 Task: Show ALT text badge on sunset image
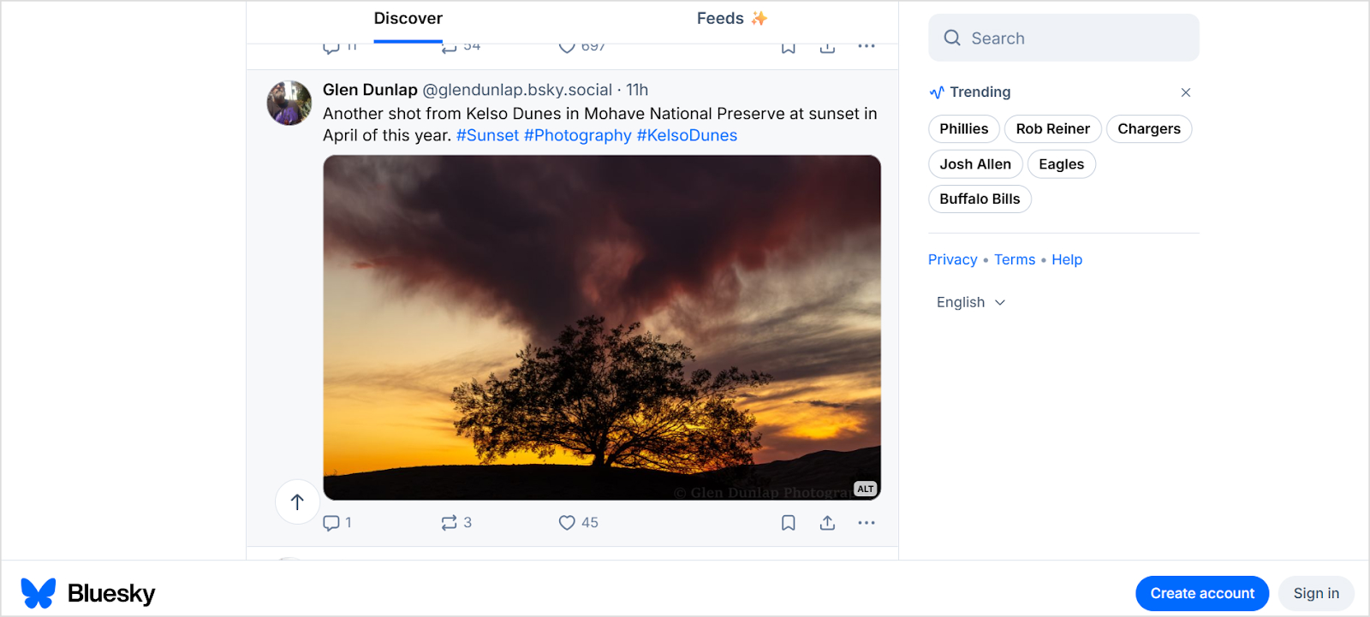coord(866,489)
